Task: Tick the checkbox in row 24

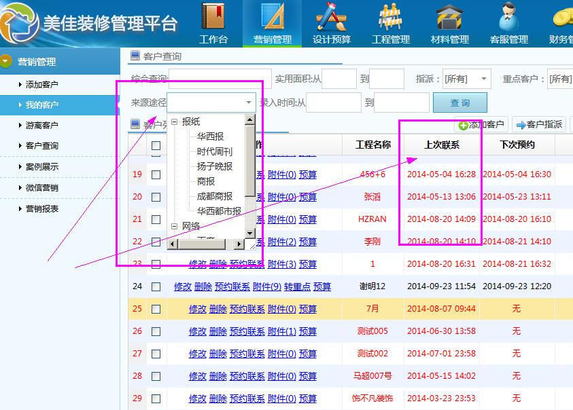Action: [156, 286]
